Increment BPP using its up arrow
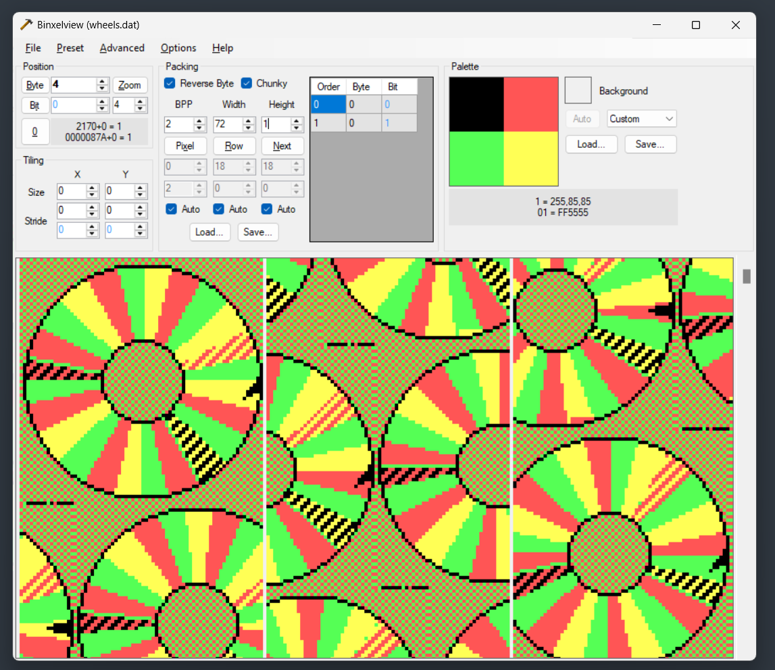 pyautogui.click(x=199, y=120)
